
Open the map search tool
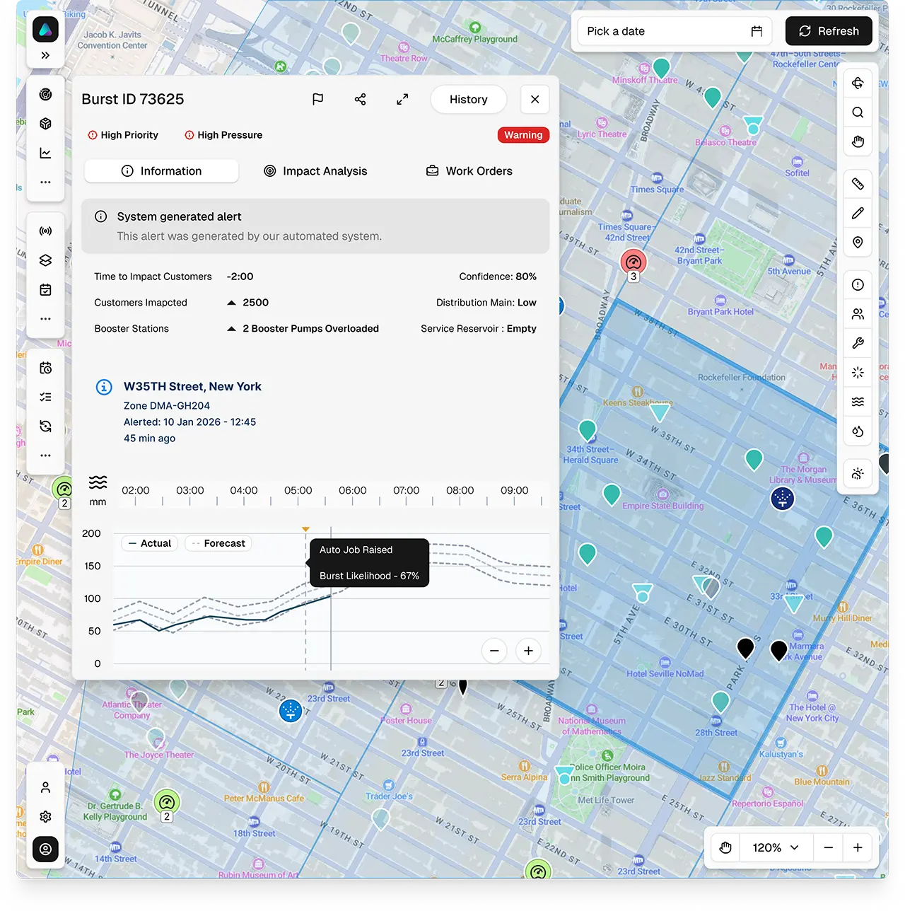[x=858, y=112]
